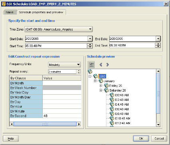Select the 0:6:48 AM schedule entry
Image resolution: width=170 pixels, height=145 pixels.
(x=122, y=109)
